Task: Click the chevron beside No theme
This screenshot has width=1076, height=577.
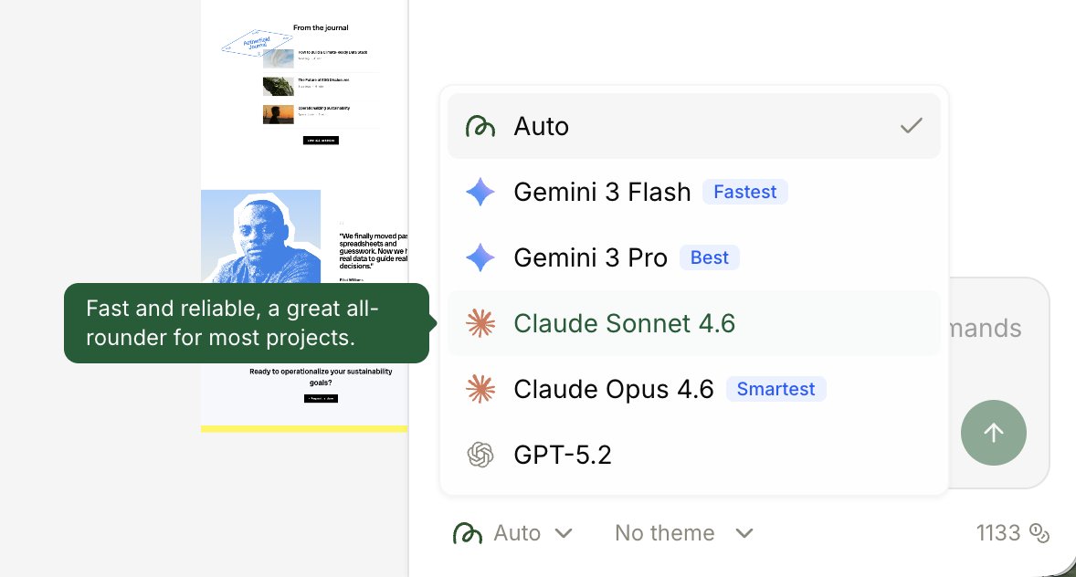Action: point(744,533)
